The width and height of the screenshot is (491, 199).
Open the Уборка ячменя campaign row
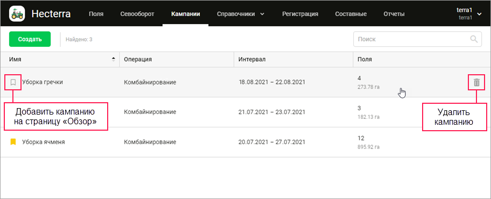(245, 142)
